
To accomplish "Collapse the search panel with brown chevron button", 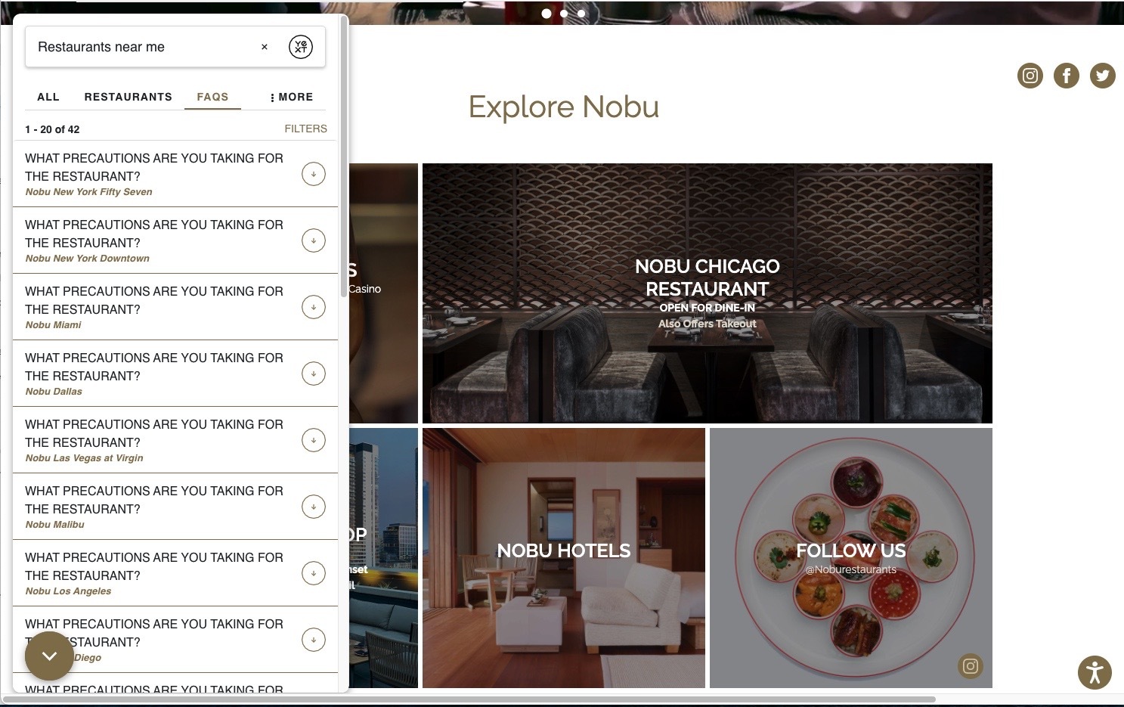I will coord(49,656).
